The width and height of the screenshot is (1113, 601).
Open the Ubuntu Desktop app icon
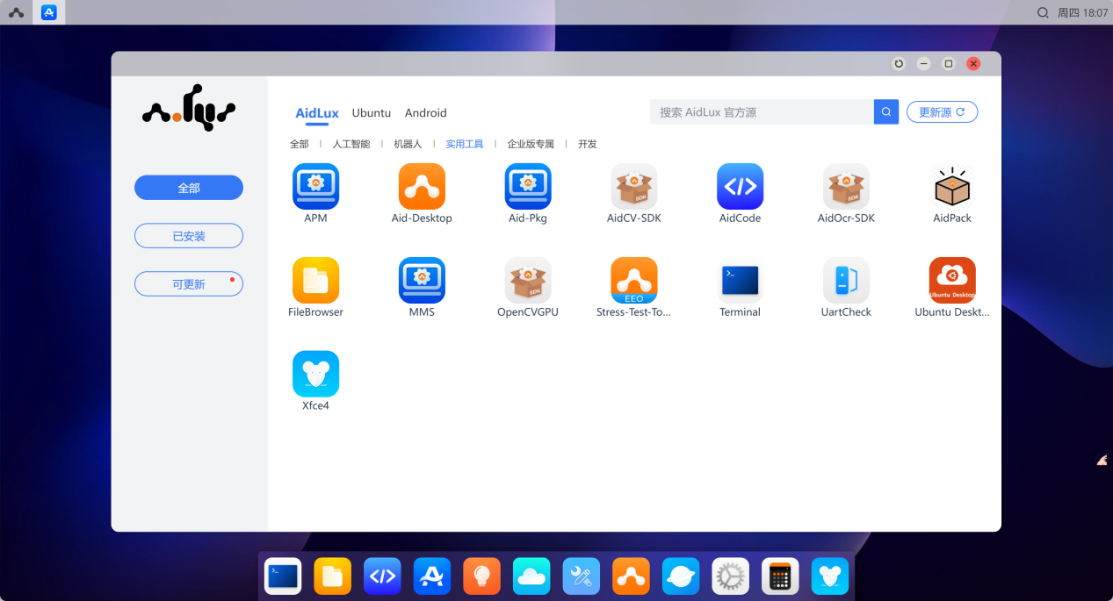point(952,280)
